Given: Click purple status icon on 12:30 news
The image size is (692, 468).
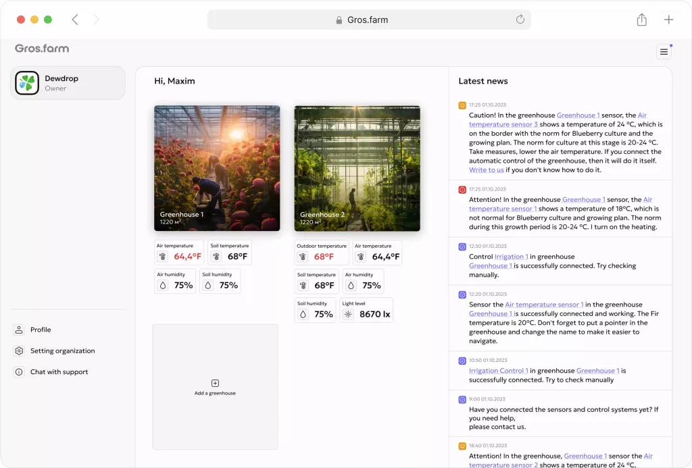Looking at the screenshot, I should tap(462, 247).
